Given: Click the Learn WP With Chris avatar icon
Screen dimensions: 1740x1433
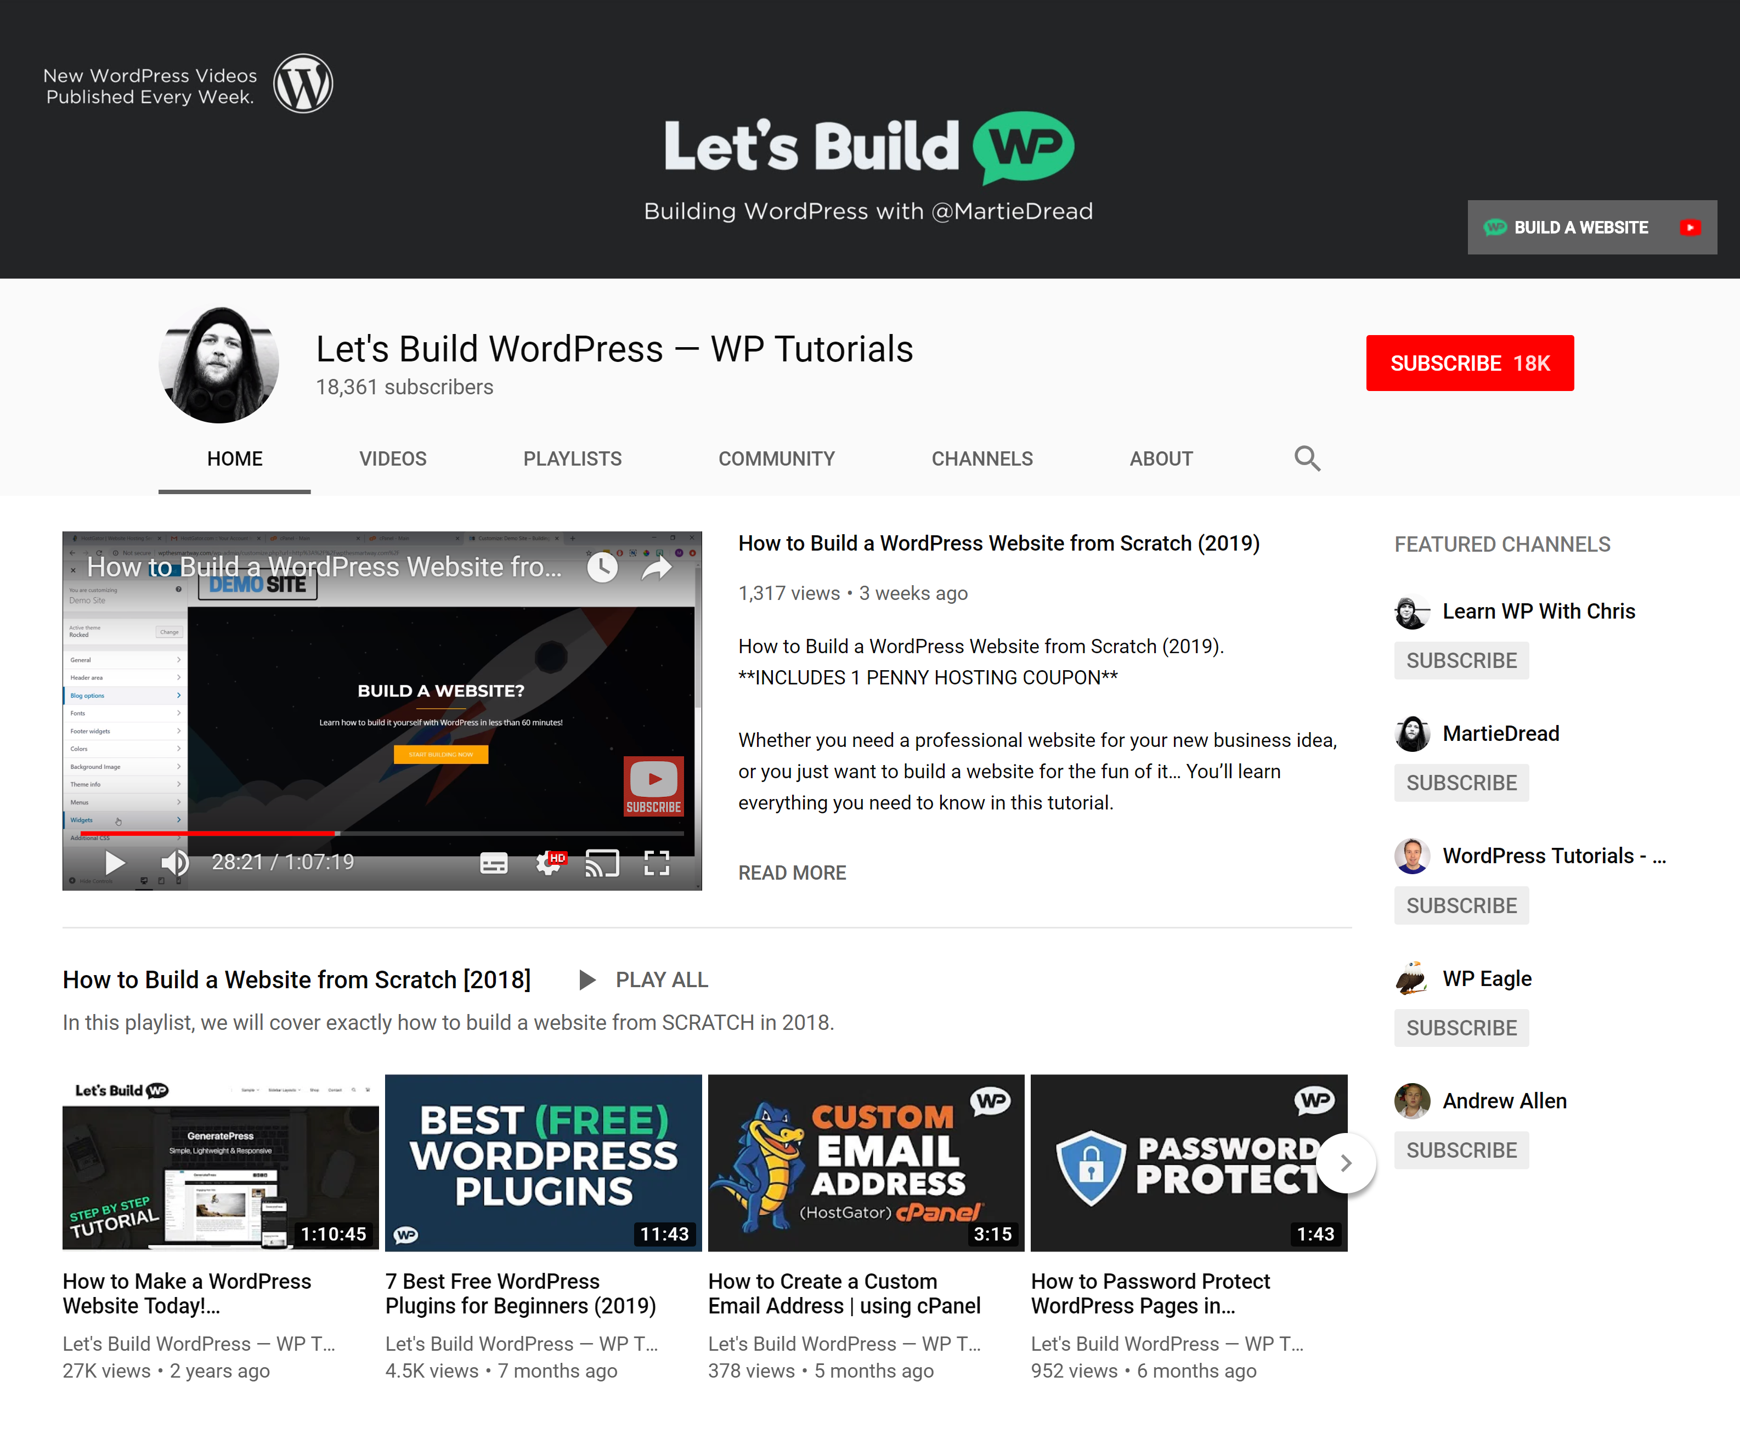Looking at the screenshot, I should coord(1410,610).
